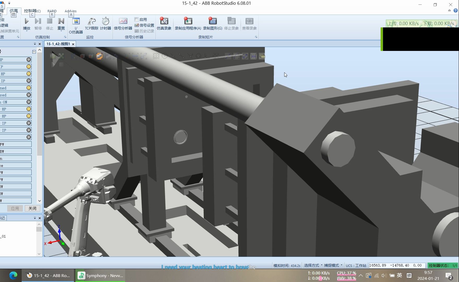Click the 应用 (Apply) button
Screen dimensions: 459x282
coord(15,208)
